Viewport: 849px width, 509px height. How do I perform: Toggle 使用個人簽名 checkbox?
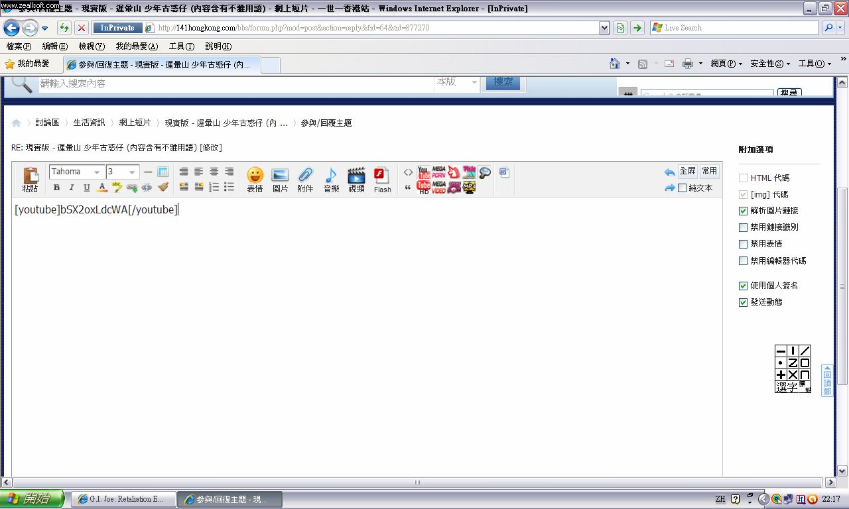(x=743, y=286)
